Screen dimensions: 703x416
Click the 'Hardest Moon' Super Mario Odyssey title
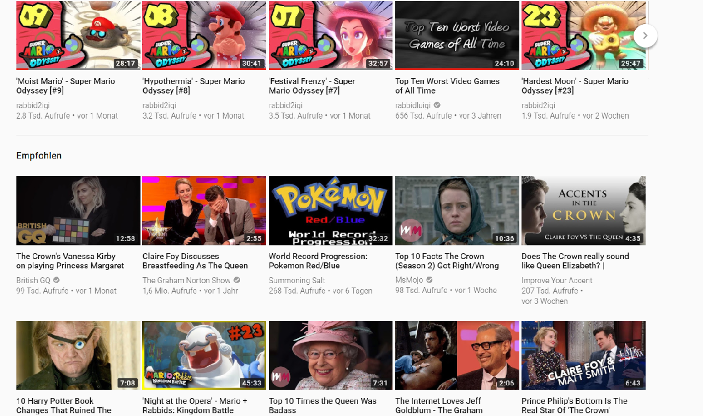[x=575, y=86]
